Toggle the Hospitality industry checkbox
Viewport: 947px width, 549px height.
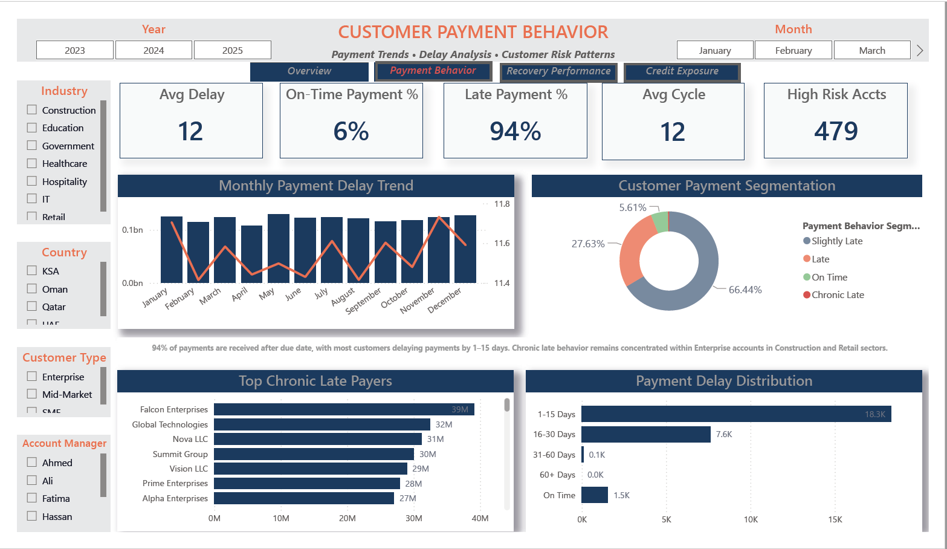click(x=32, y=181)
